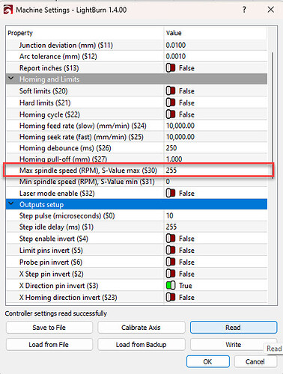The width and height of the screenshot is (283, 374).
Task: Turn off X Direction pin invert ($3)
Action: (171, 286)
